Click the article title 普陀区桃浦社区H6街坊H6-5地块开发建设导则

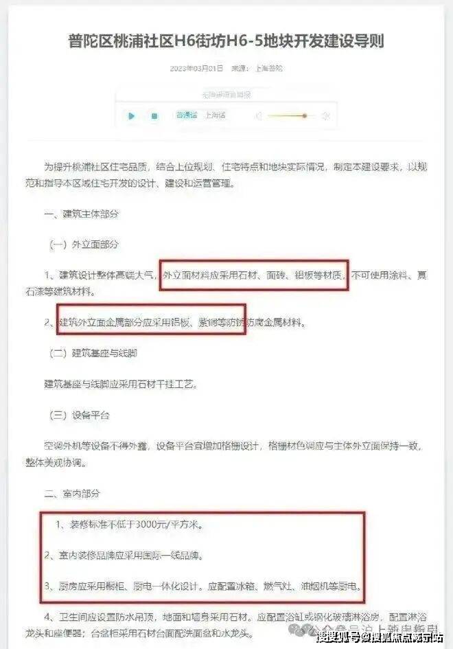(226, 41)
